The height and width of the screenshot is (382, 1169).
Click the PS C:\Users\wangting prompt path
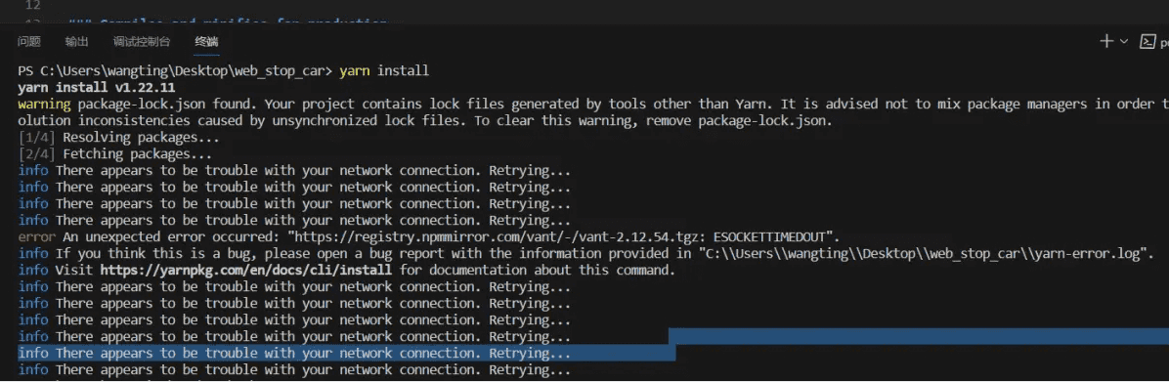click(175, 71)
